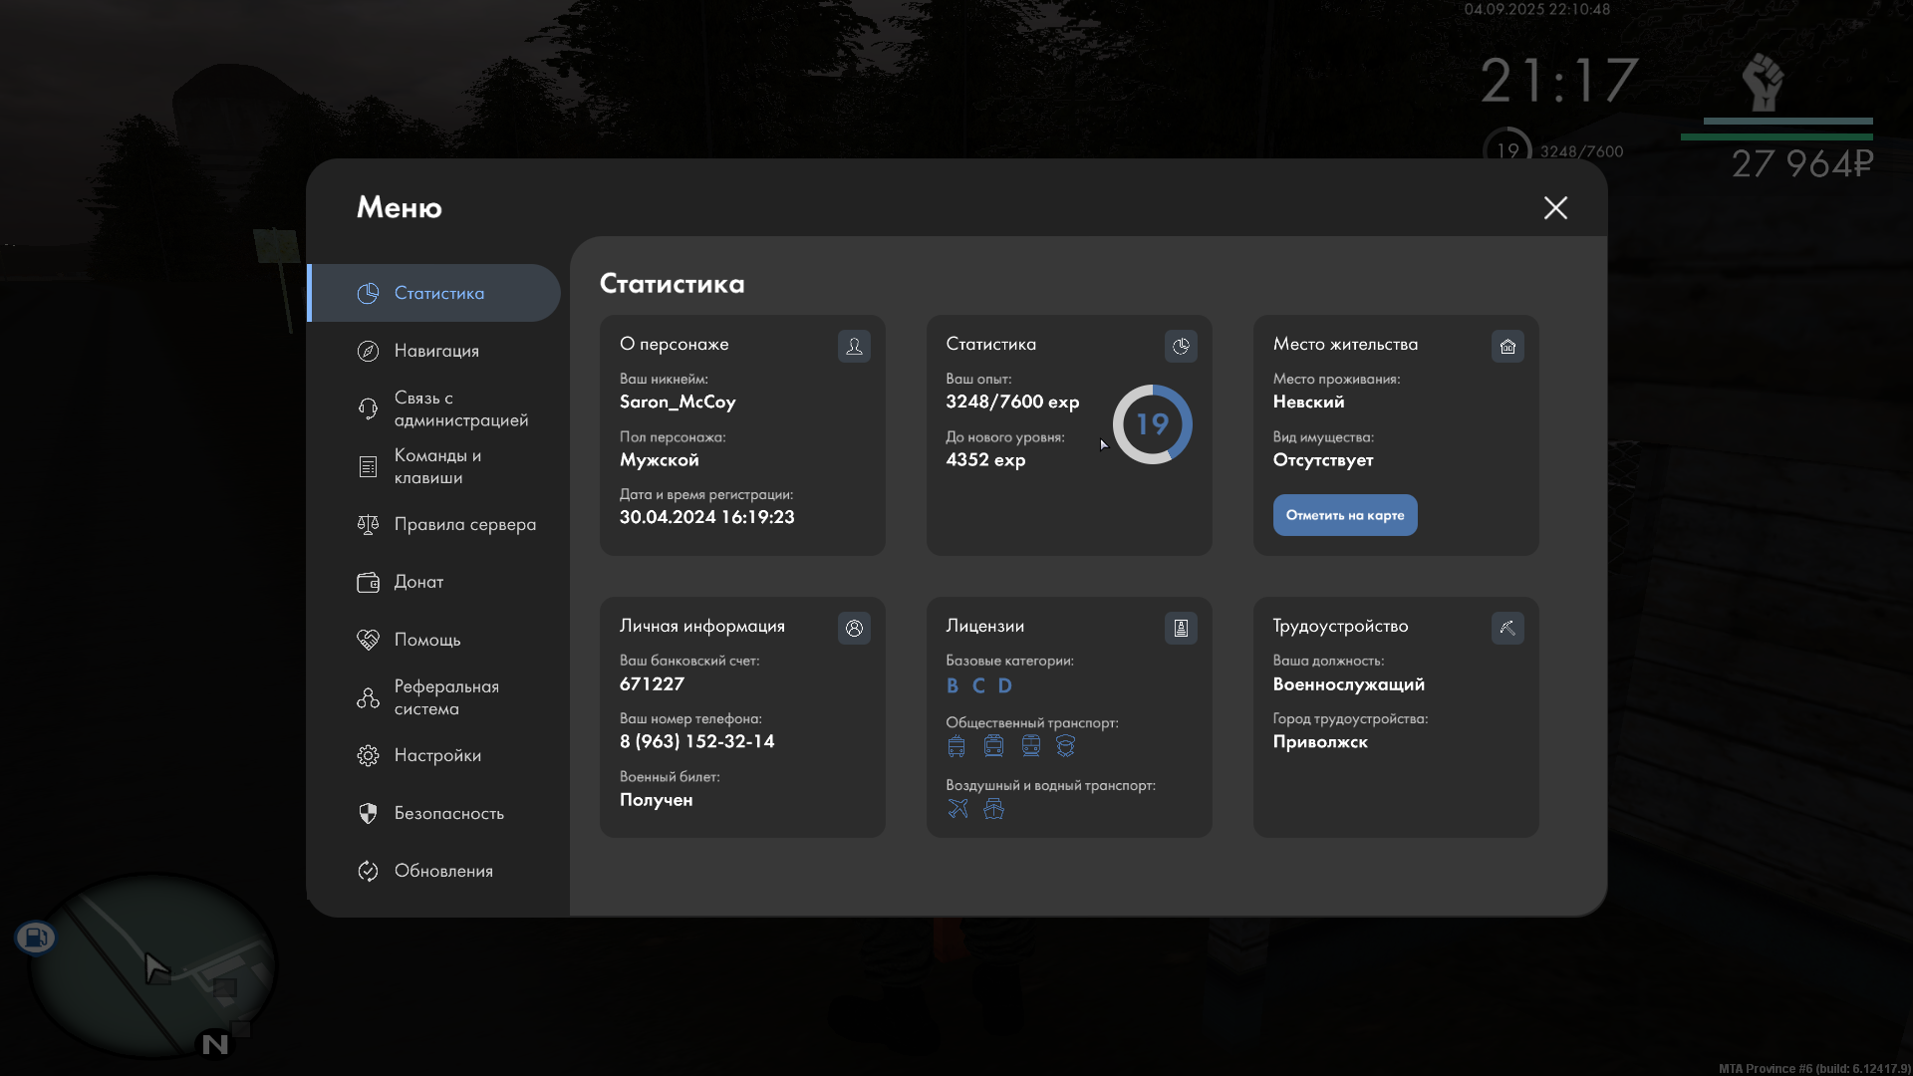Open the Навигация menu section
Viewport: 1913px width, 1076px height.
point(436,351)
